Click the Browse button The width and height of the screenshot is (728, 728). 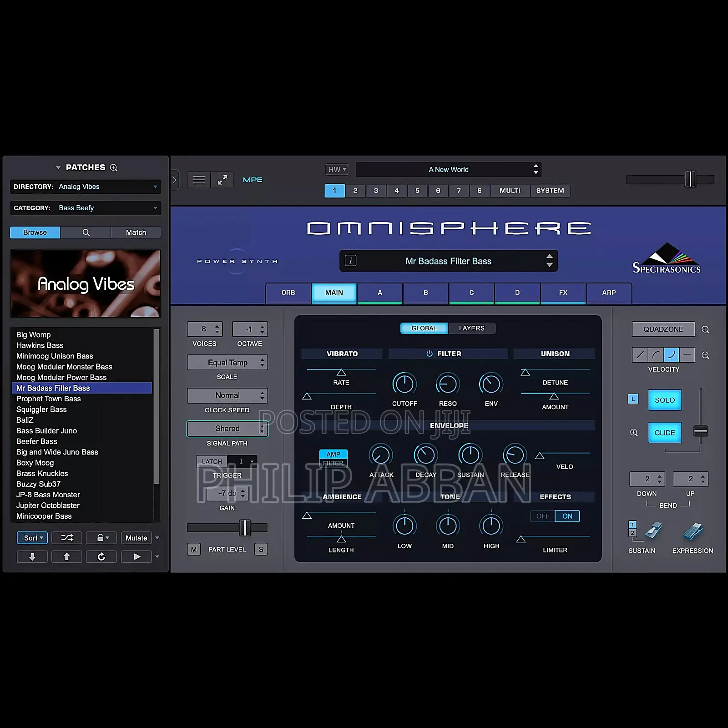point(35,233)
